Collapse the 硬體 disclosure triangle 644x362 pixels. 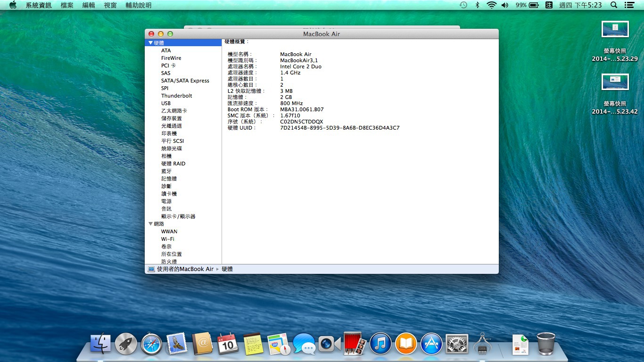150,43
